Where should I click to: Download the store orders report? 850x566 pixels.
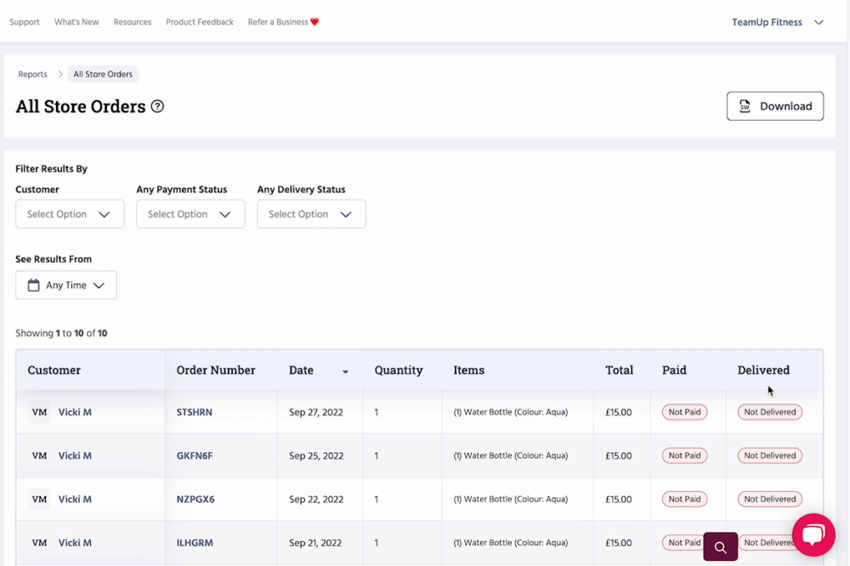tap(774, 106)
